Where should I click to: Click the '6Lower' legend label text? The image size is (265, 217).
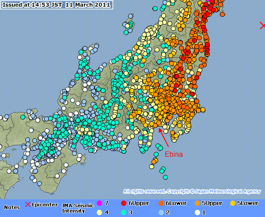[176, 203]
